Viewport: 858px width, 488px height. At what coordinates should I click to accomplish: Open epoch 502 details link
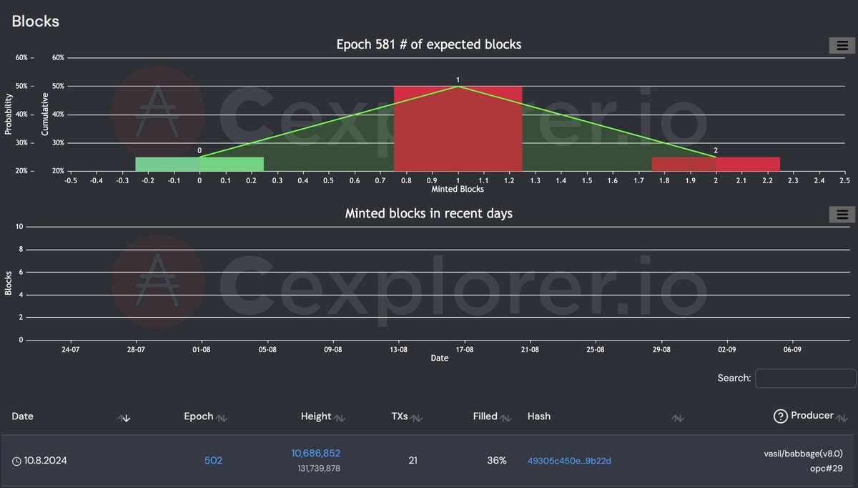213,461
